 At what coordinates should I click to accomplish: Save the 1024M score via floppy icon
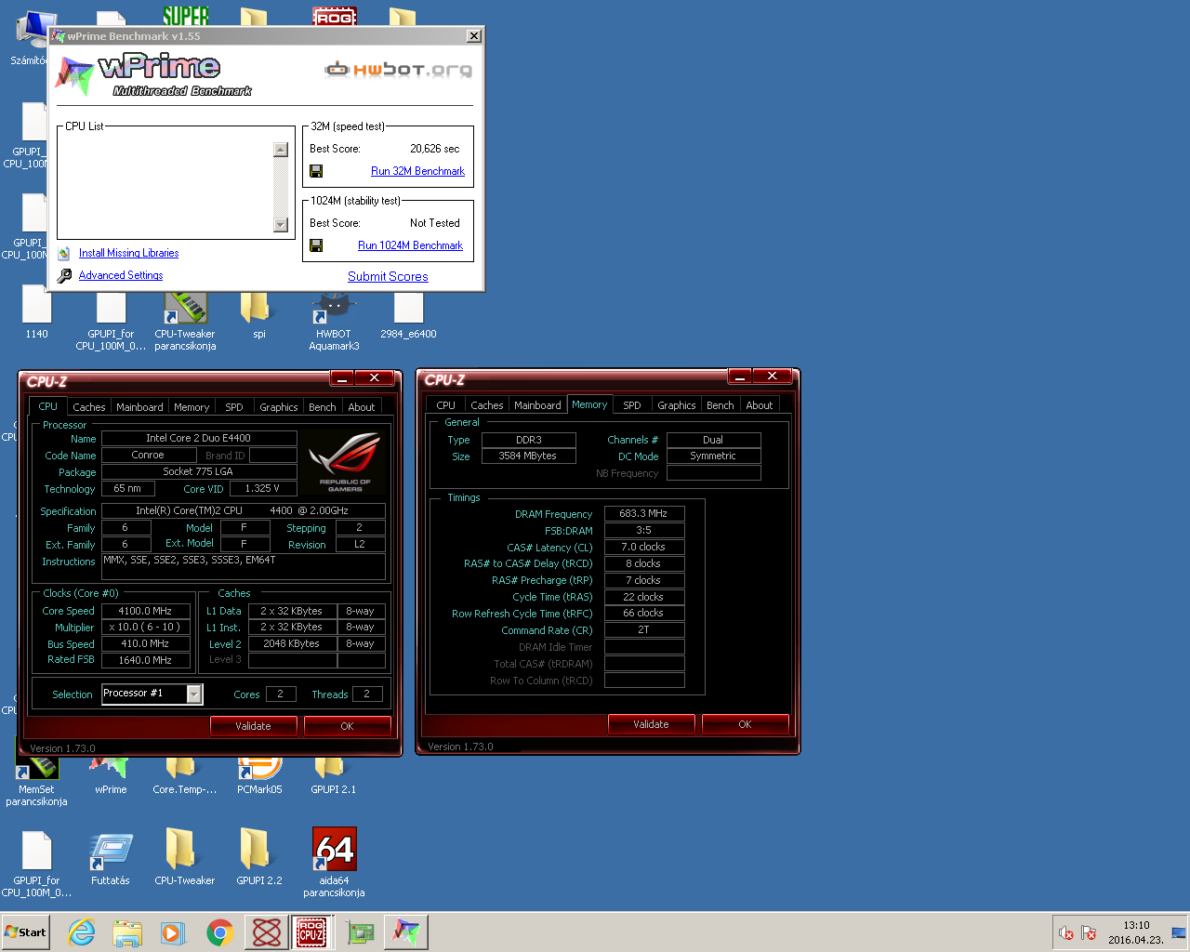(x=316, y=245)
